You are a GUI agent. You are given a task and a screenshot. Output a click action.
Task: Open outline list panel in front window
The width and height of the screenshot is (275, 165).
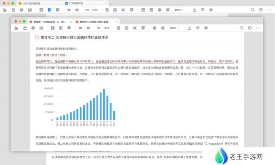tap(53, 28)
